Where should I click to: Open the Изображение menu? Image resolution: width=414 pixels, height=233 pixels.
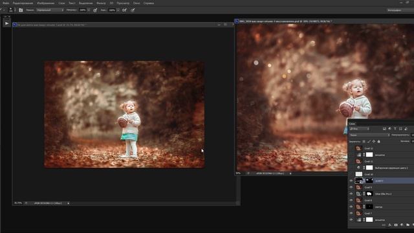click(46, 3)
